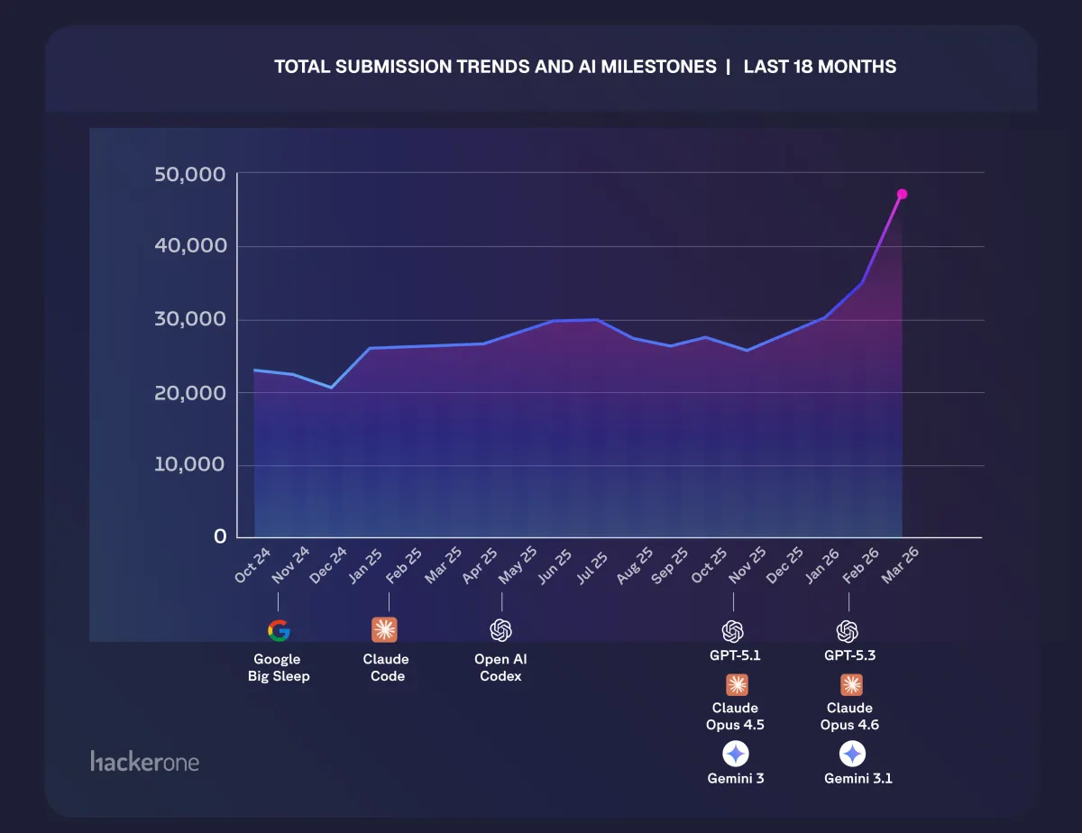
Task: Click the GPT-5.3 OpenAI icon
Action: 848,631
